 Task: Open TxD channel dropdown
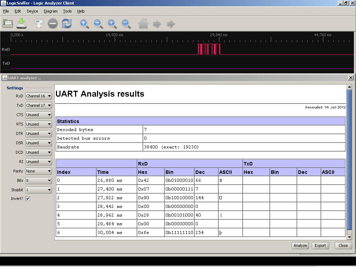[39, 105]
